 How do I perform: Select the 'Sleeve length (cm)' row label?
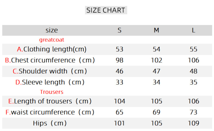50,82
